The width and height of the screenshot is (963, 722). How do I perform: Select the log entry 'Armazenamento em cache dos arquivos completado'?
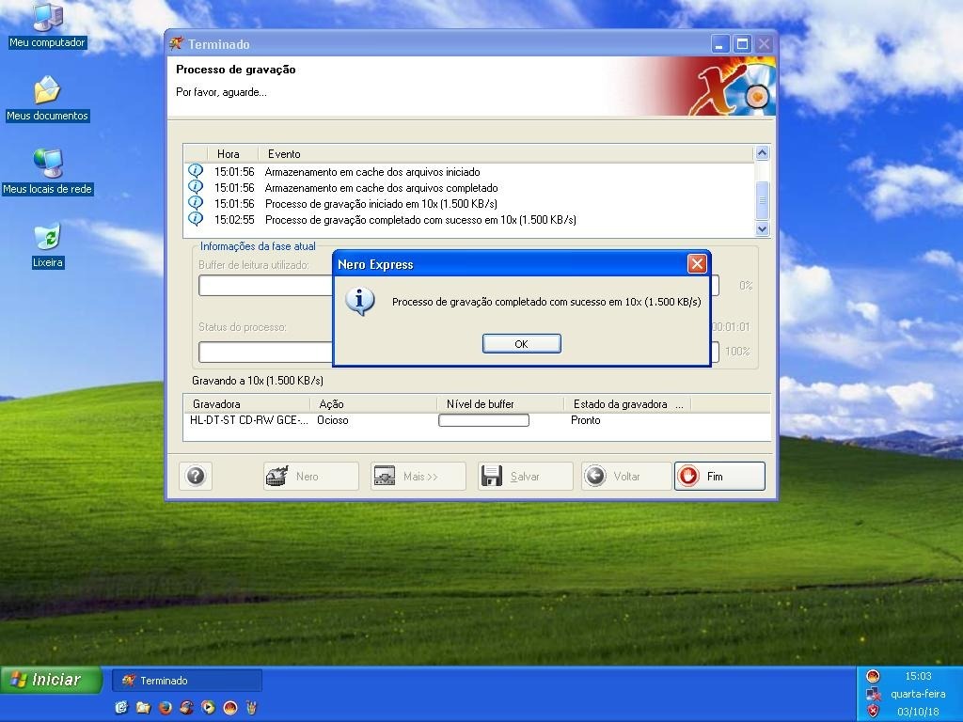click(381, 188)
